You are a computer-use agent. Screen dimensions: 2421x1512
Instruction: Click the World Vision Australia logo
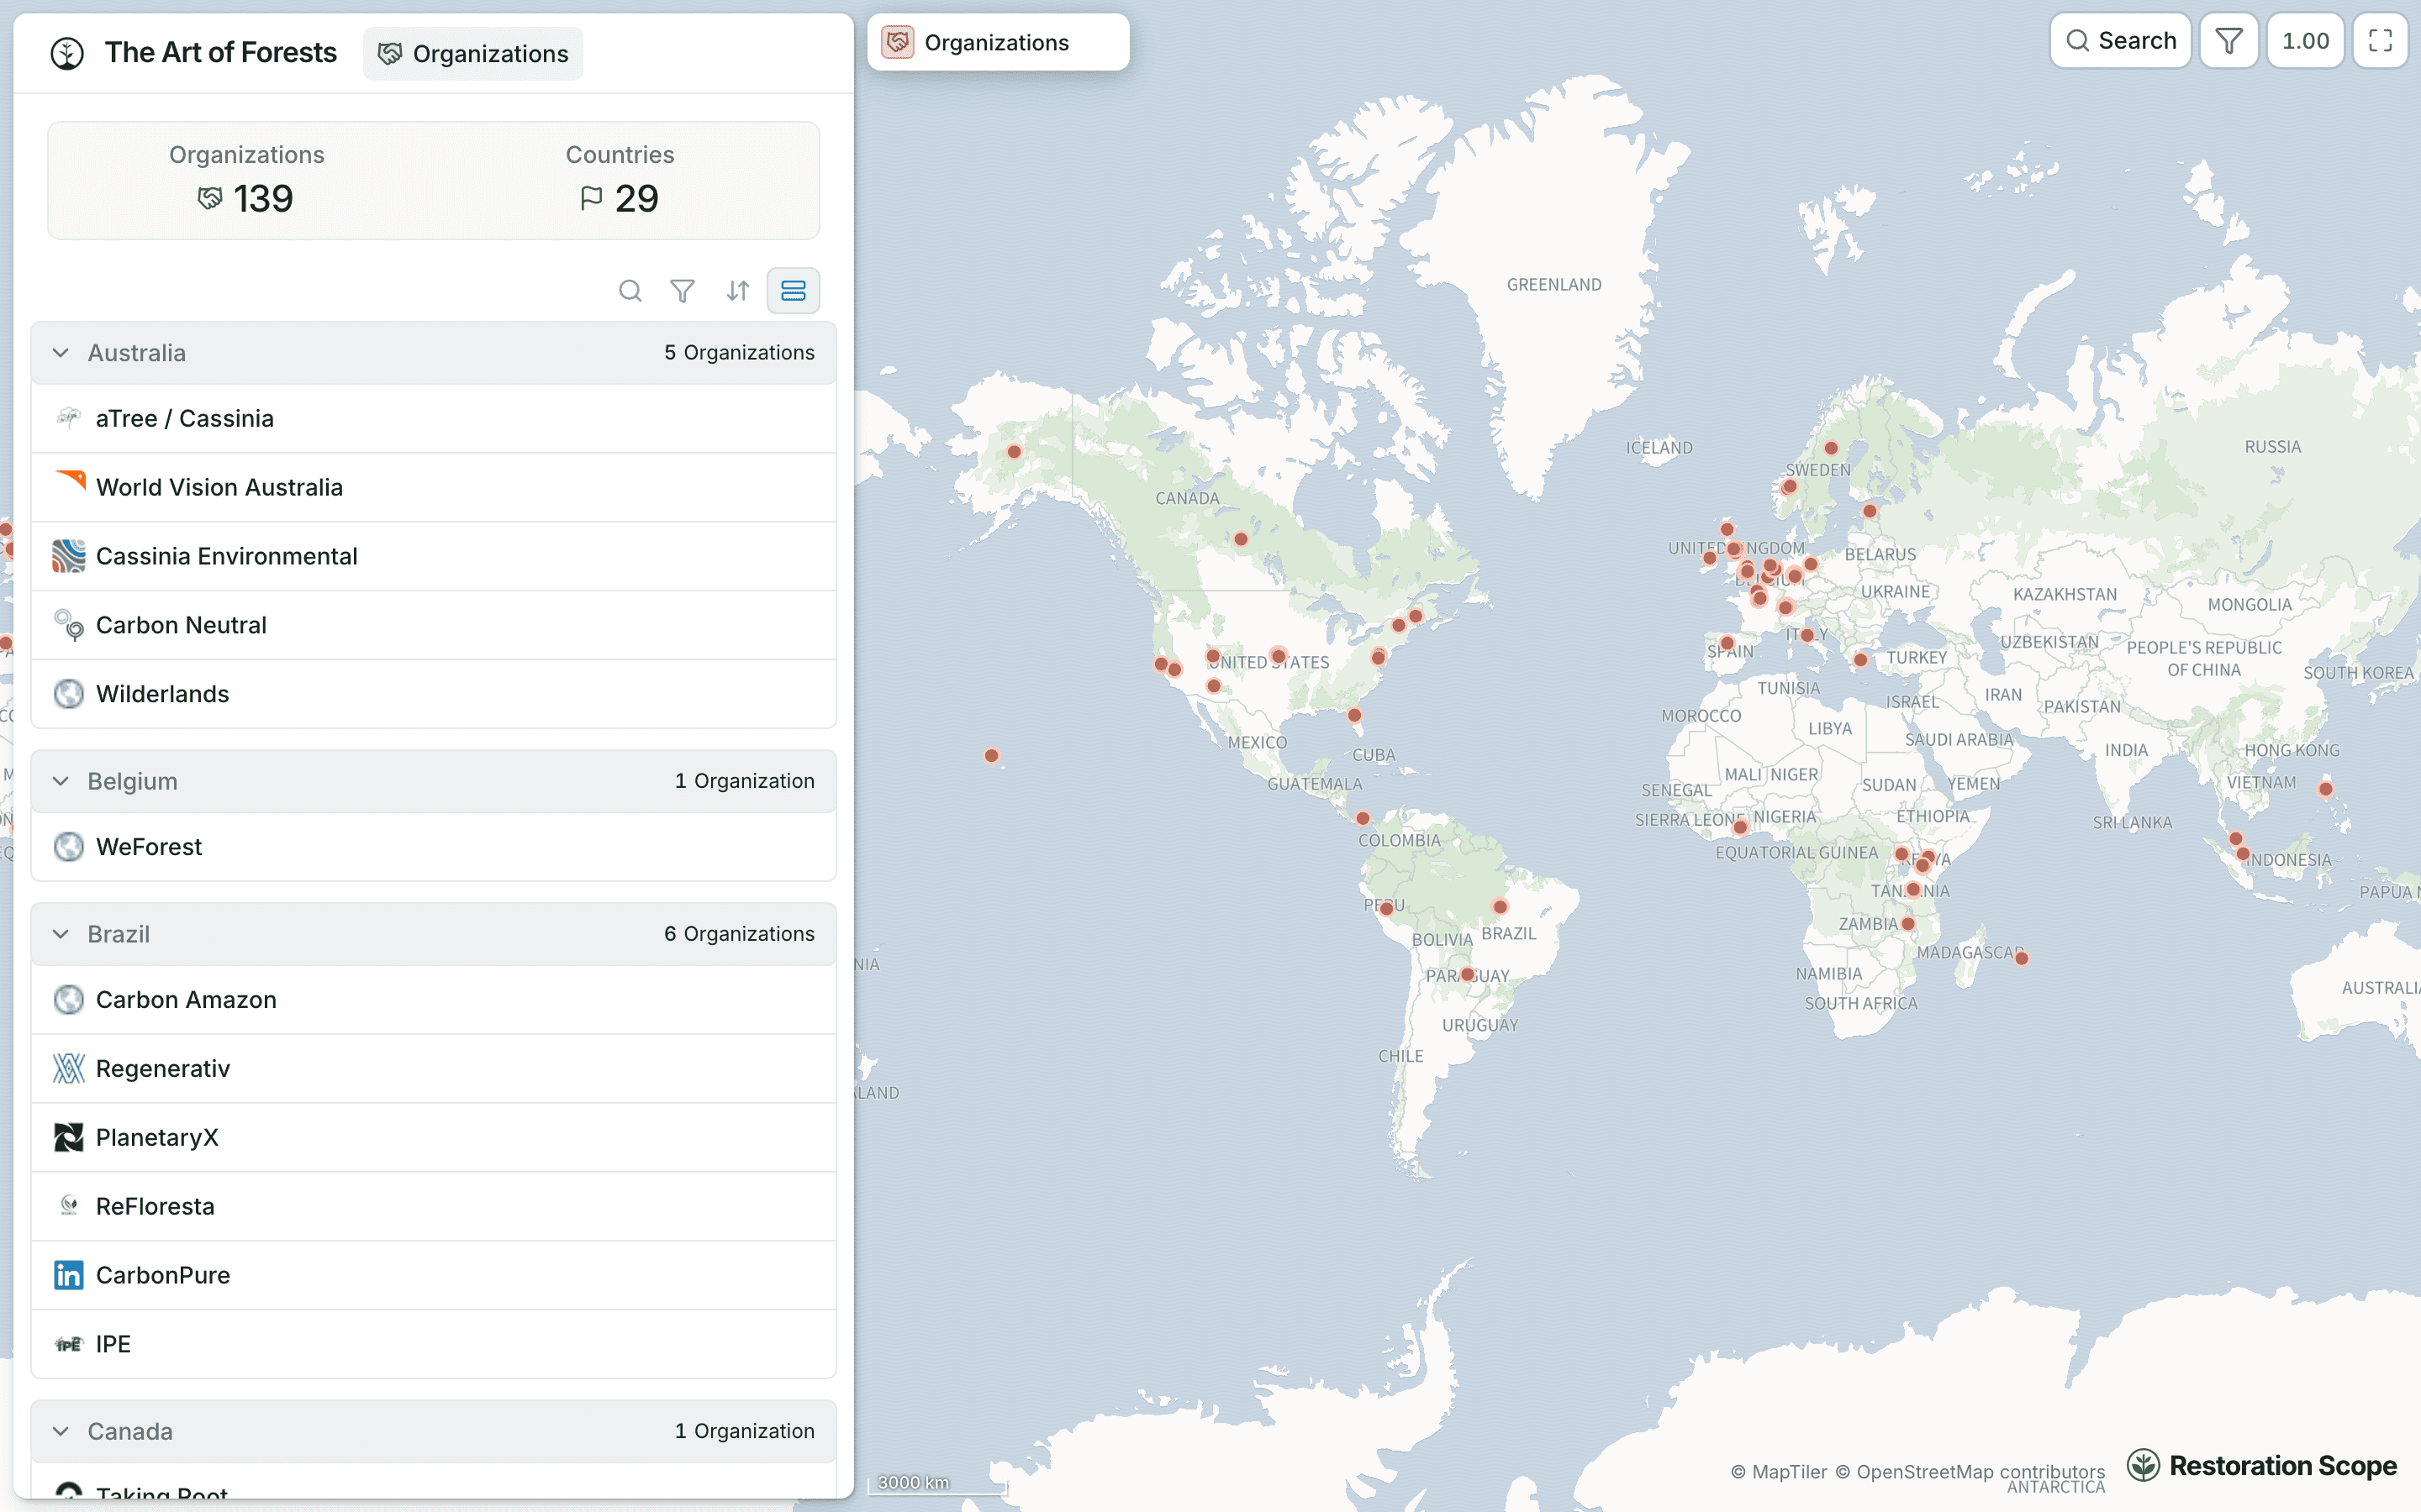click(x=69, y=487)
